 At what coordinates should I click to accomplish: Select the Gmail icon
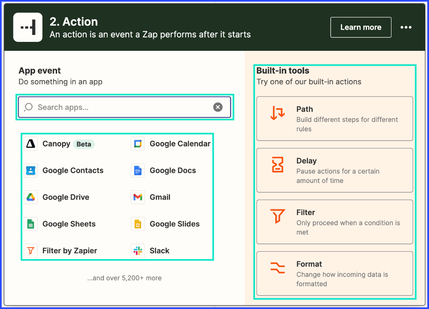[137, 197]
